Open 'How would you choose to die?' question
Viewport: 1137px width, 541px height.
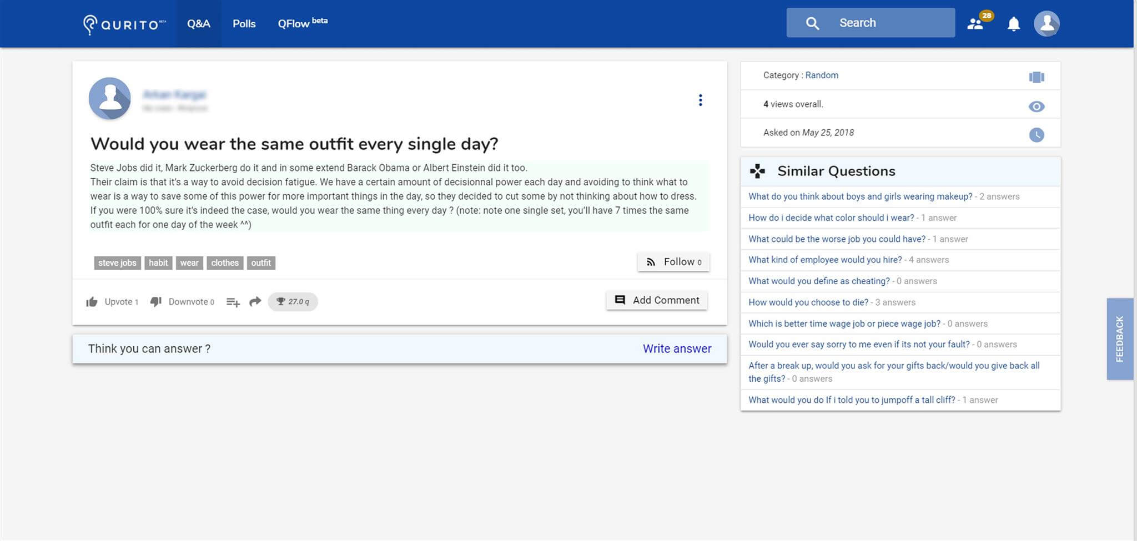click(x=808, y=302)
